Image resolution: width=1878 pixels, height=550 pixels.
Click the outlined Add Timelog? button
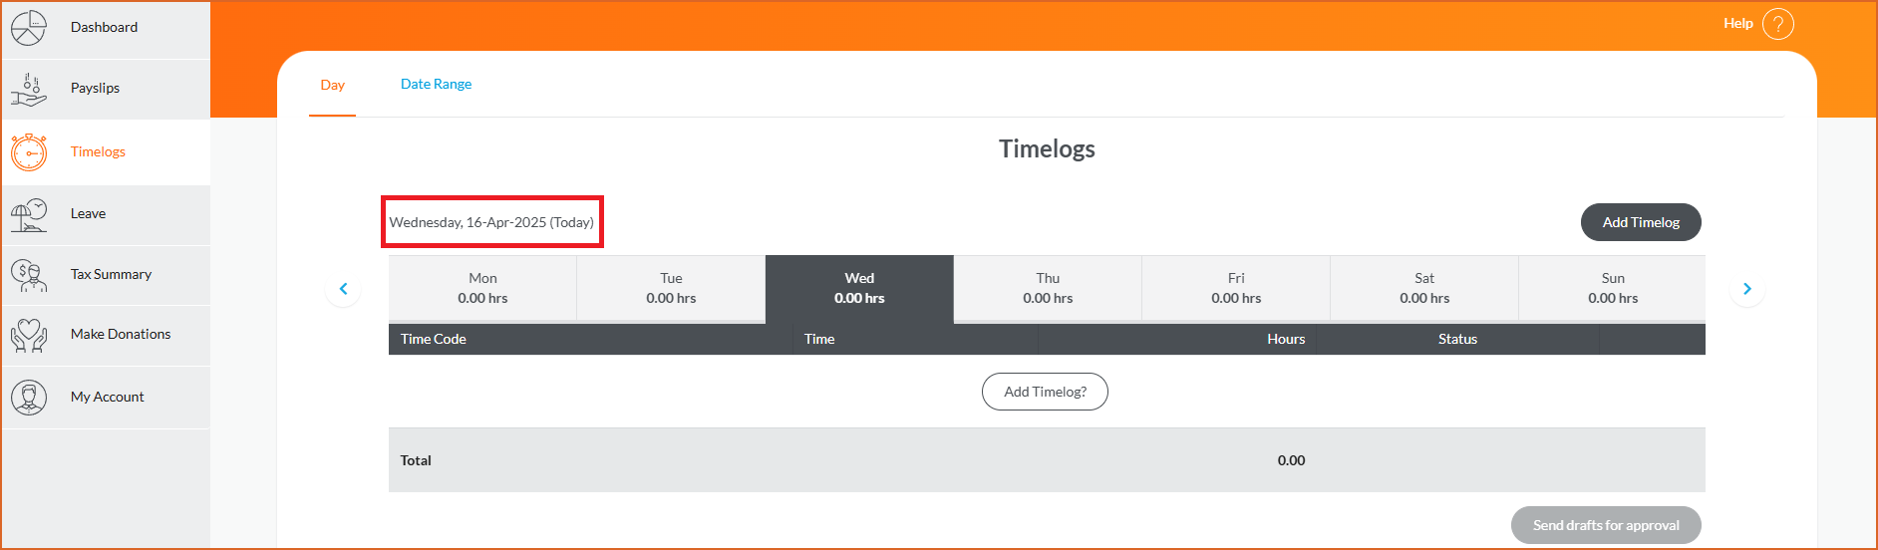[x=1045, y=392]
